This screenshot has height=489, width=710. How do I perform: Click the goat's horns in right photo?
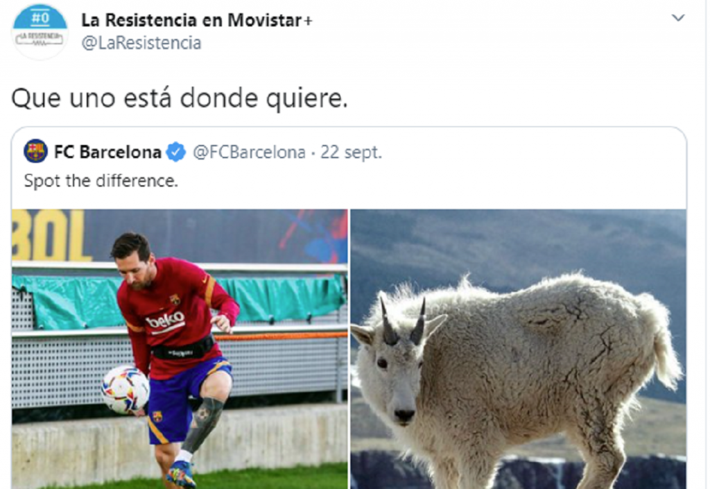pyautogui.click(x=403, y=320)
